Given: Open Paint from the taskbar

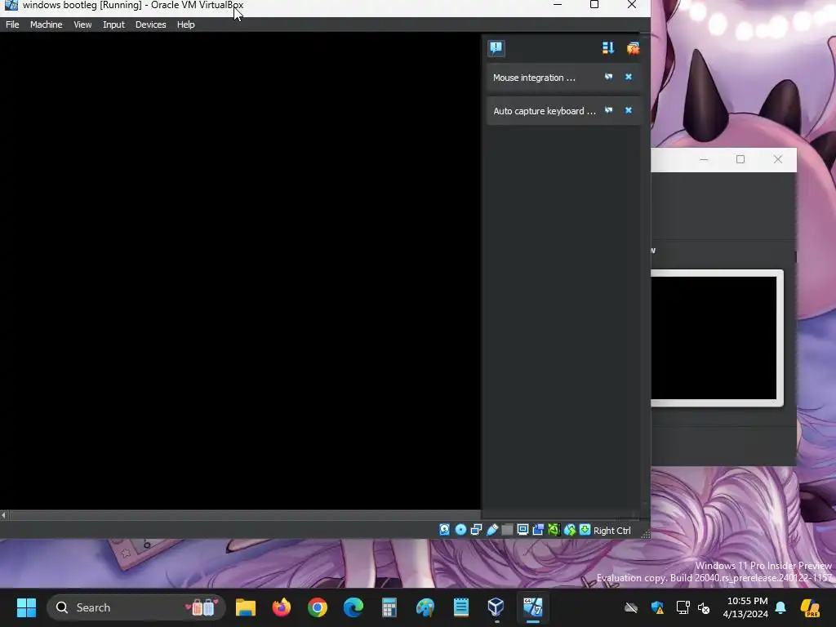Looking at the screenshot, I should (x=425, y=607).
